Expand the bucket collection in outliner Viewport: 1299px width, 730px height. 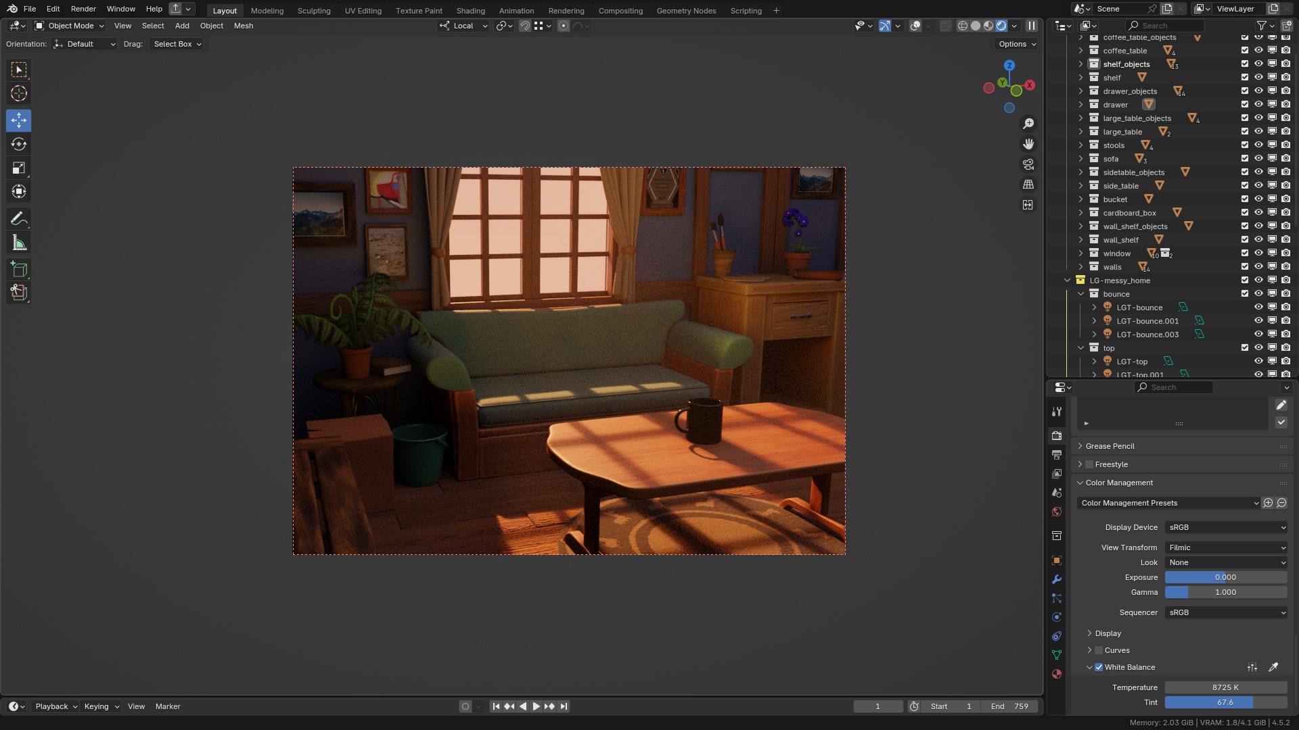(1080, 199)
